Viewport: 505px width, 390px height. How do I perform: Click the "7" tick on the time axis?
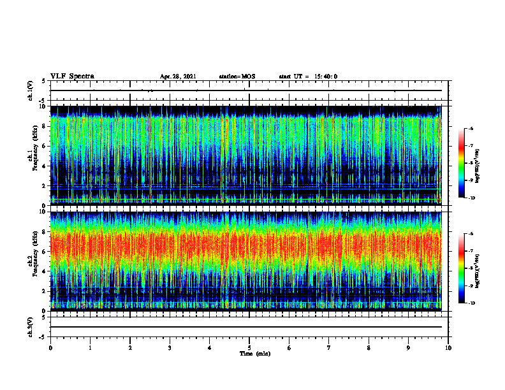(x=329, y=348)
